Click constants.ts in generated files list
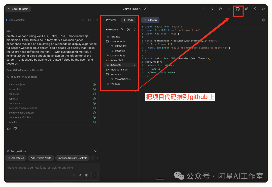The width and height of the screenshot is (272, 187). (16, 103)
